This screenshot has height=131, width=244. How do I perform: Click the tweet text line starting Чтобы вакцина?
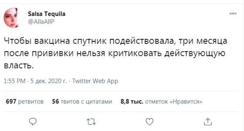point(115,41)
